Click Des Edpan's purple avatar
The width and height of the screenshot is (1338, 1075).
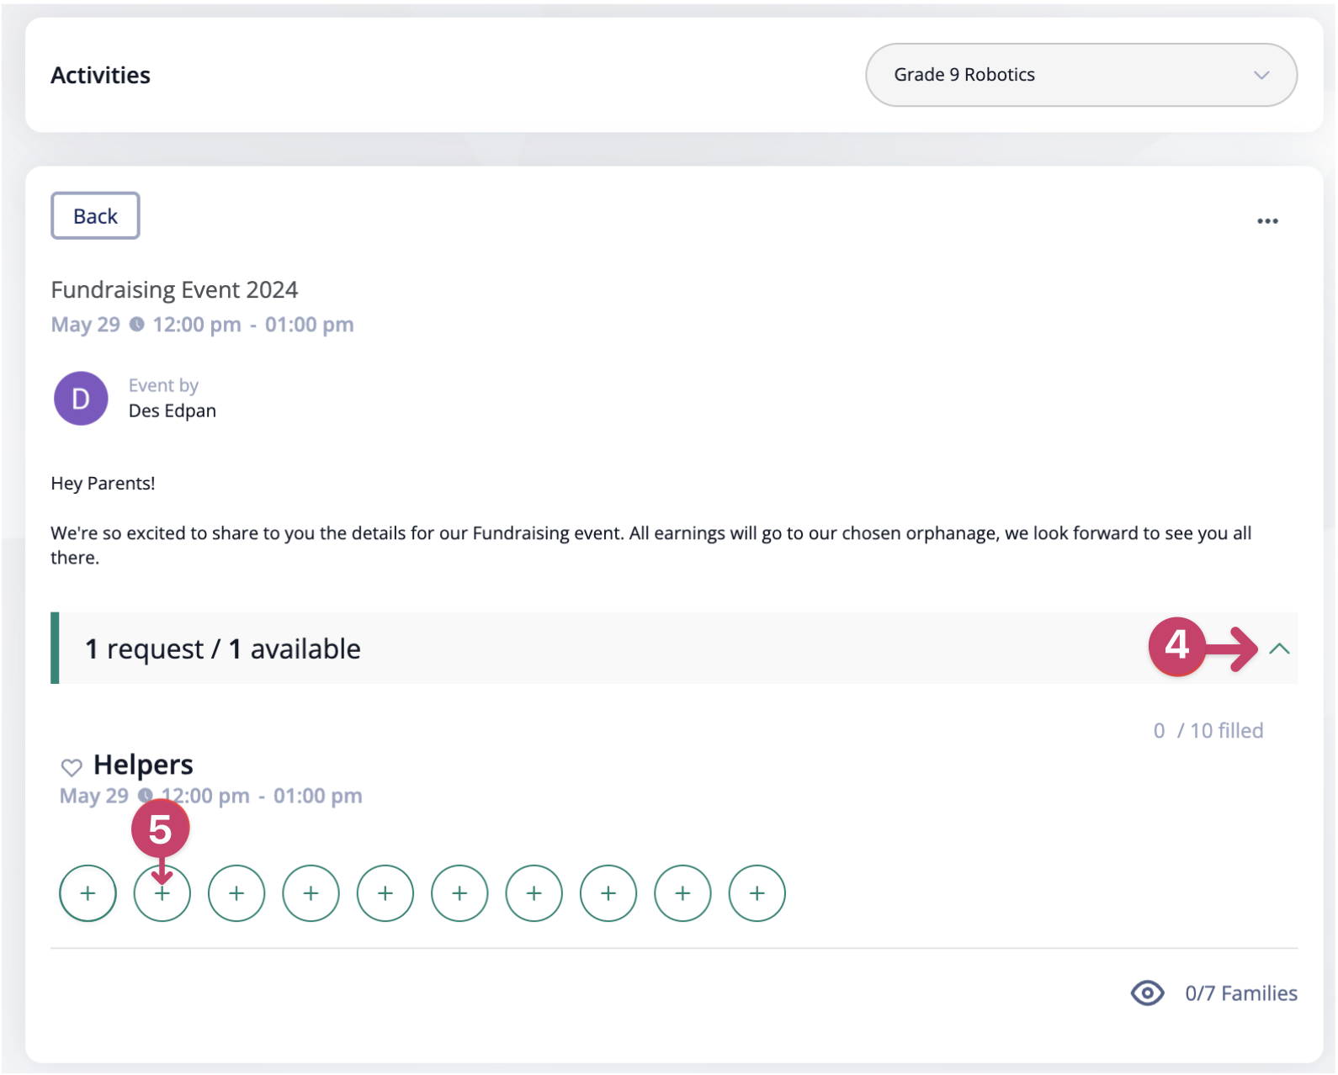coord(81,399)
